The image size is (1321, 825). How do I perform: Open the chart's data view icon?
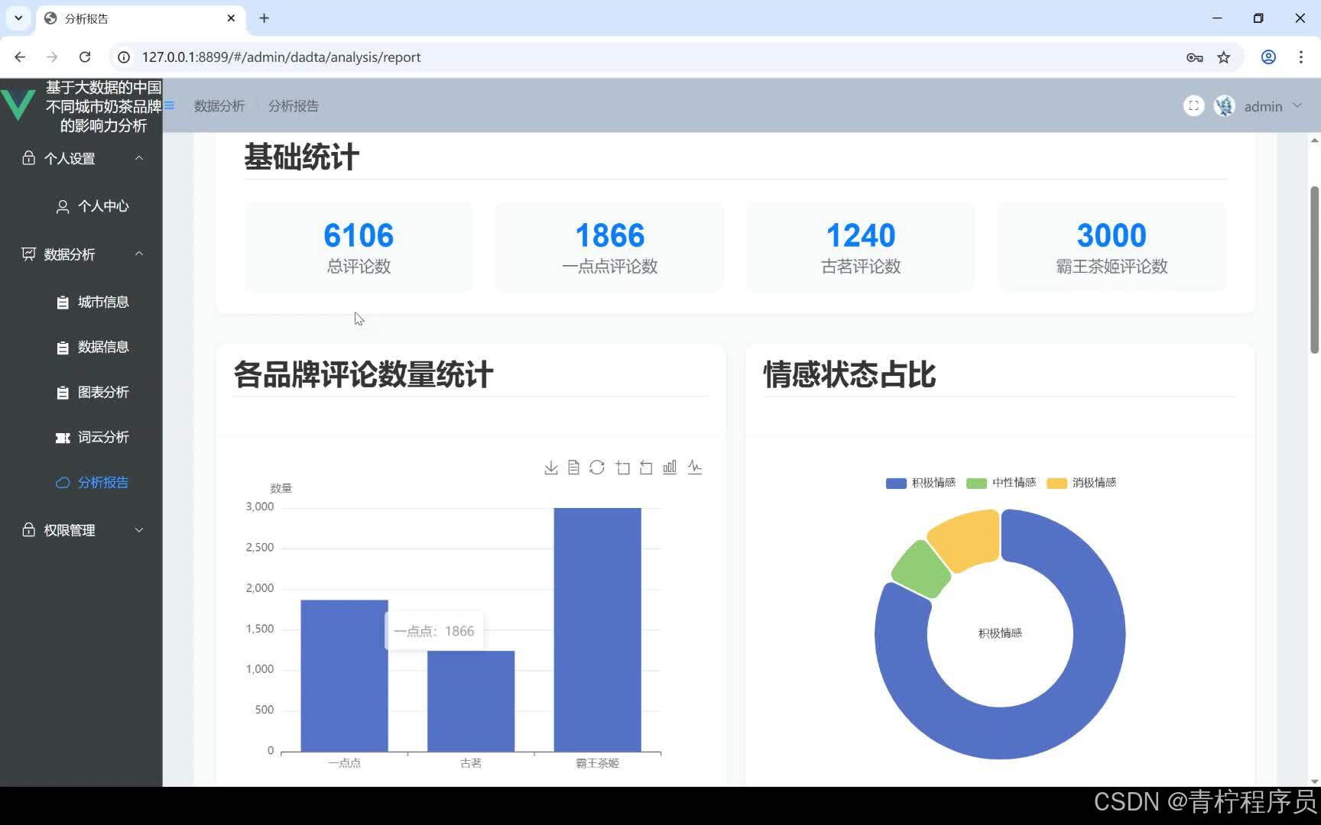pos(573,467)
